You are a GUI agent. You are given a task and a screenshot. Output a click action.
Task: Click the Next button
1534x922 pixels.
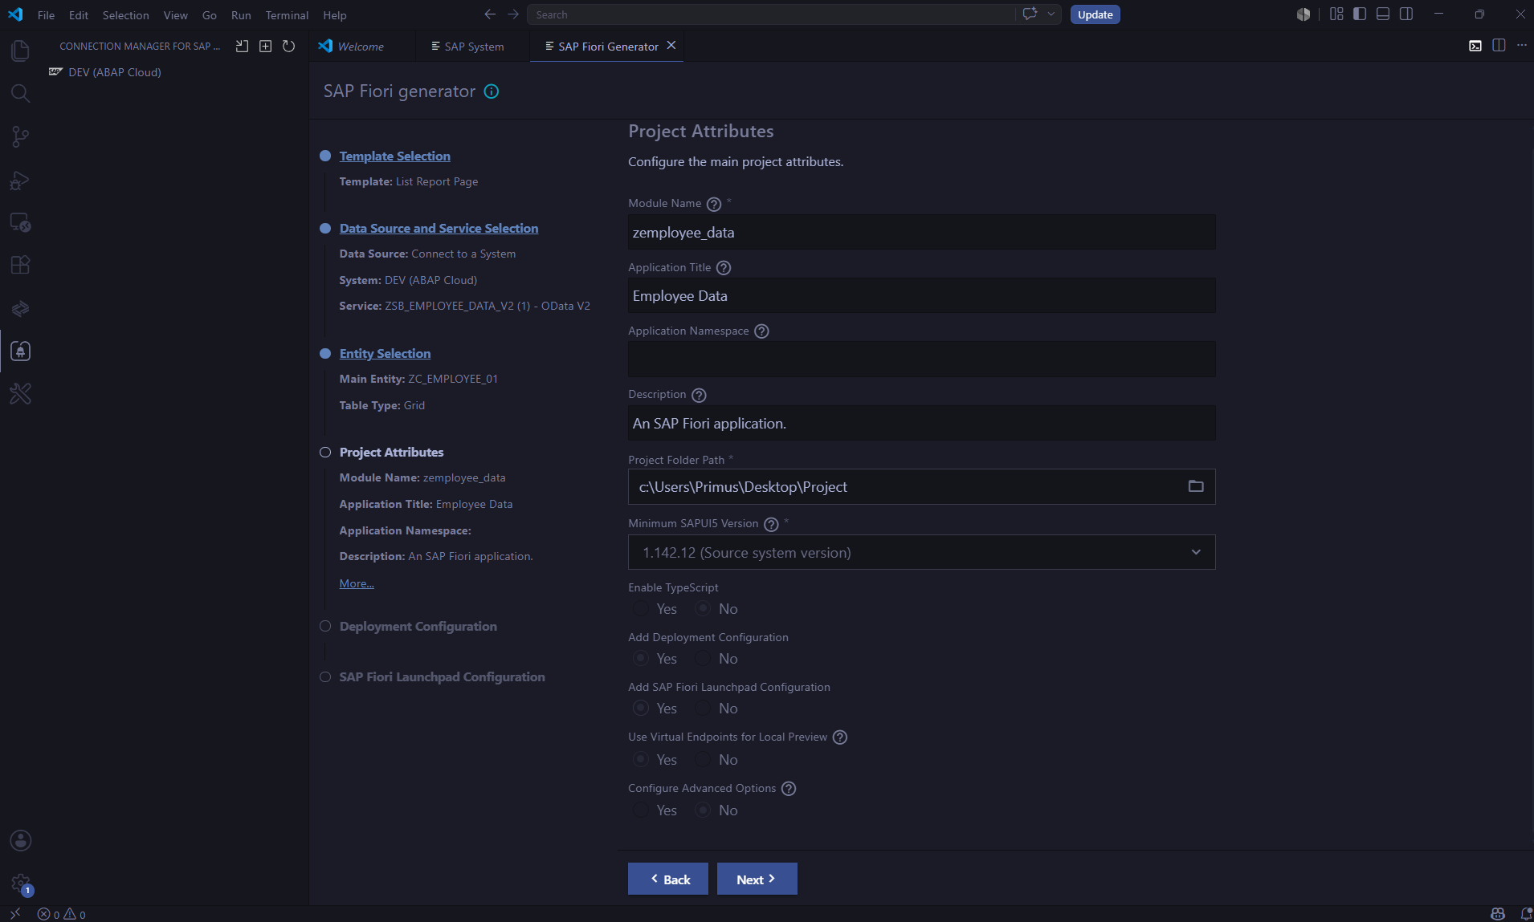click(x=757, y=879)
